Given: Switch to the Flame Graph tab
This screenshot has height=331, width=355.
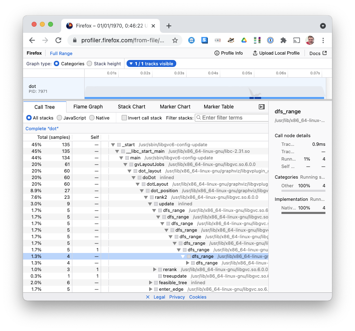Looking at the screenshot, I should pos(88,107).
